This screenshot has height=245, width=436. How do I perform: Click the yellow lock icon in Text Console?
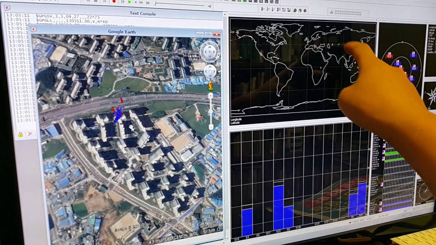[x=20, y=134]
